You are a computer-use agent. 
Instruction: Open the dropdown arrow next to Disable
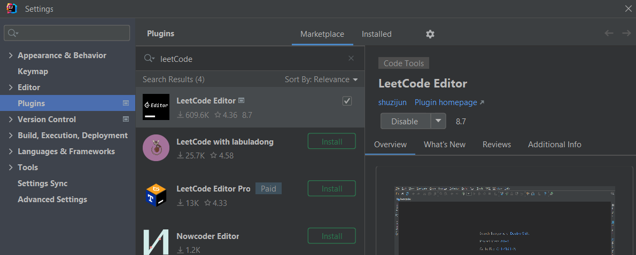coord(438,121)
